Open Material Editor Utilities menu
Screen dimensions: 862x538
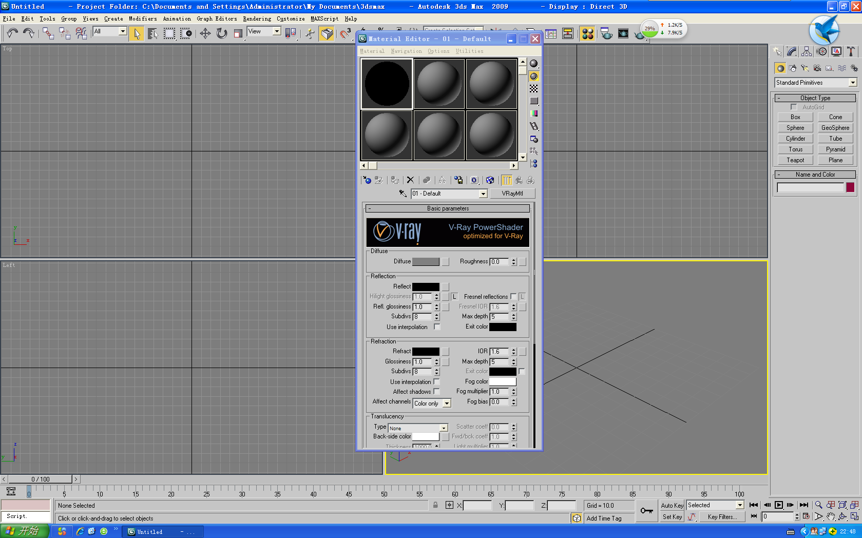[469, 51]
